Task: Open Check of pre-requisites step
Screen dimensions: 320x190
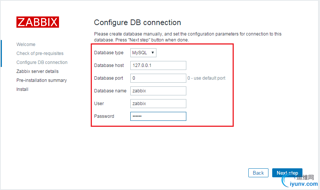Action: point(40,53)
